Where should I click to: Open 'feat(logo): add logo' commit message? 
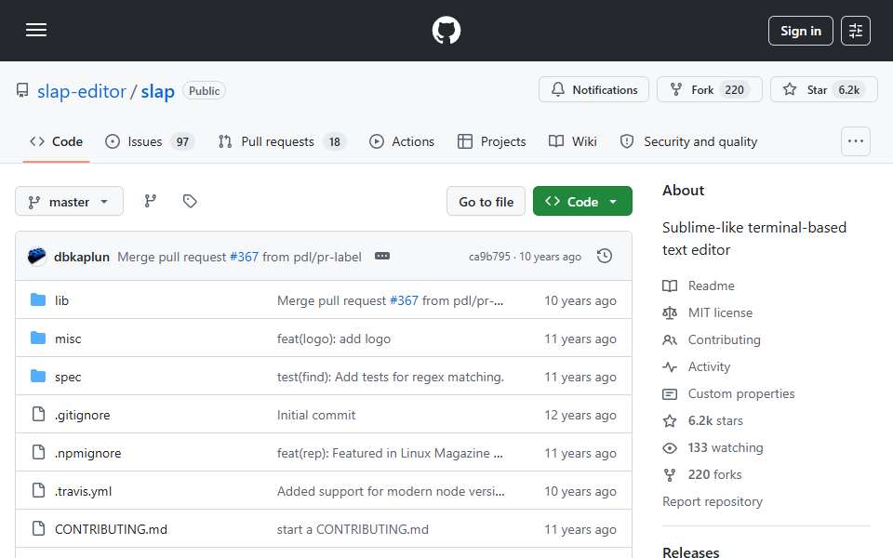[334, 339]
